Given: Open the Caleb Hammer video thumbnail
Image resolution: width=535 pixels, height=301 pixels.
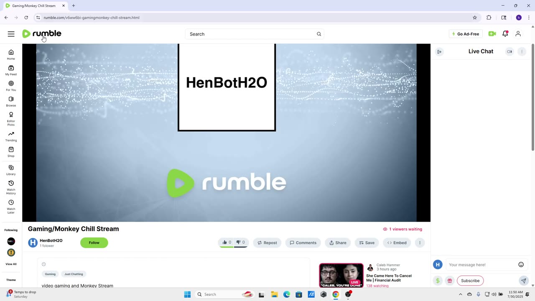Looking at the screenshot, I should click(341, 275).
